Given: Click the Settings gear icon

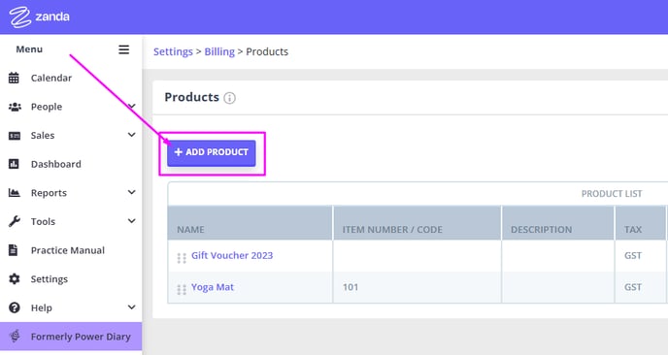Looking at the screenshot, I should [14, 278].
